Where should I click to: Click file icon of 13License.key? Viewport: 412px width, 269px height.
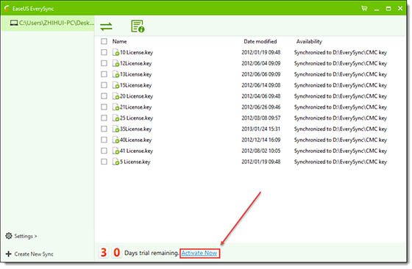tap(116, 74)
